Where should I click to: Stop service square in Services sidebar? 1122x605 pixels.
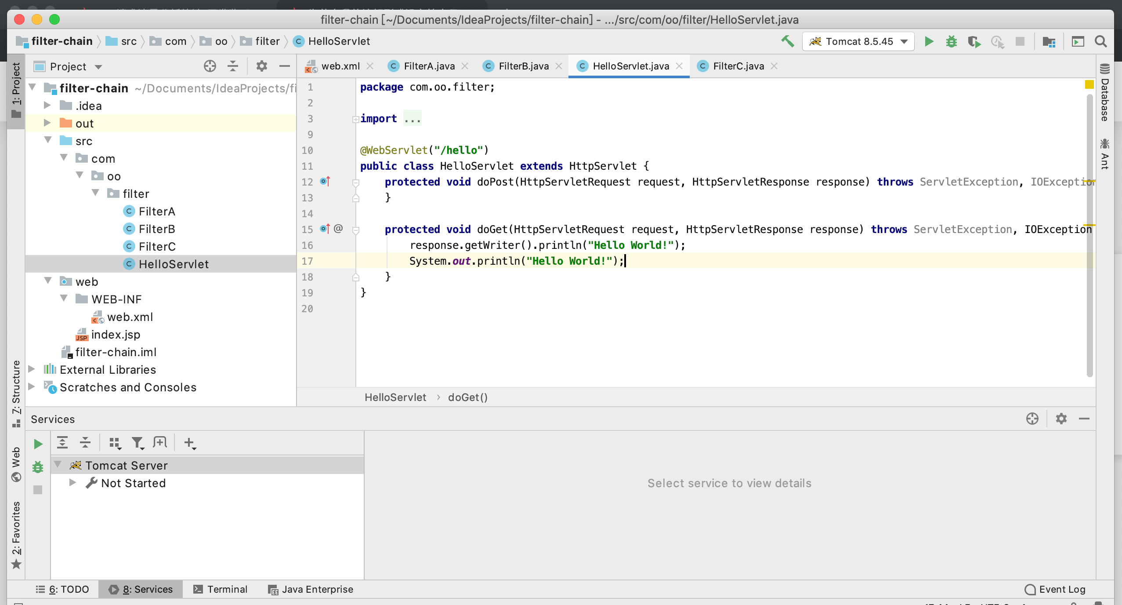[x=38, y=490]
